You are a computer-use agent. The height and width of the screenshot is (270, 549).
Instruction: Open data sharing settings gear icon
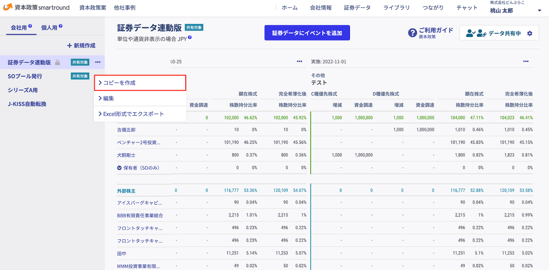click(x=530, y=33)
